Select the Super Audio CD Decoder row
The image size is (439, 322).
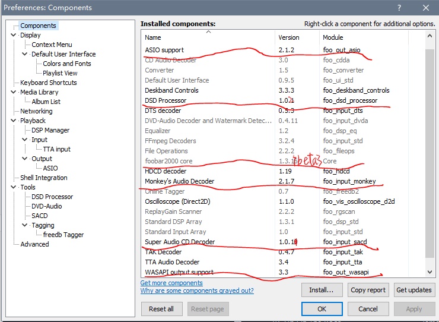[x=180, y=242]
